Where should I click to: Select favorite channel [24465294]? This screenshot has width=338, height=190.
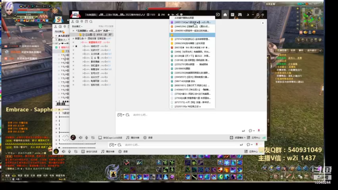pyautogui.click(x=192, y=27)
